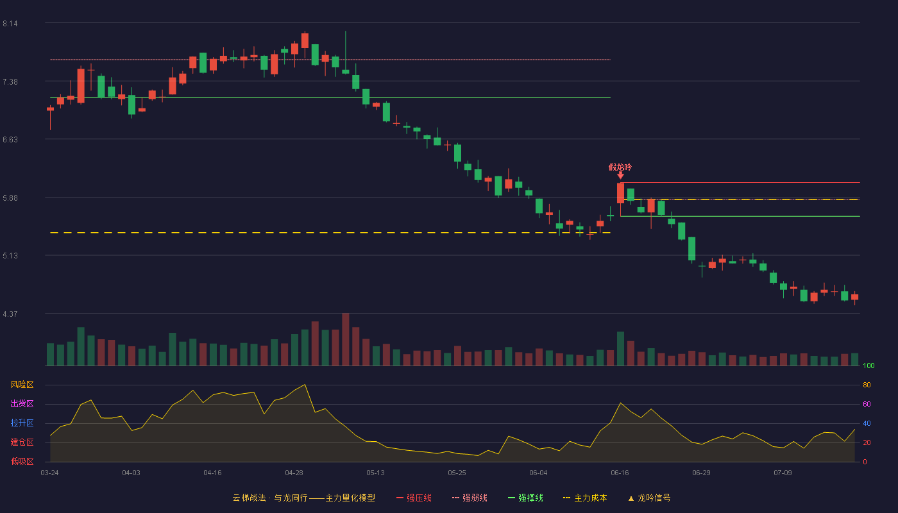Toggle the 强撑线 legend entry
Screen dimensions: 898x513
pyautogui.click(x=525, y=498)
